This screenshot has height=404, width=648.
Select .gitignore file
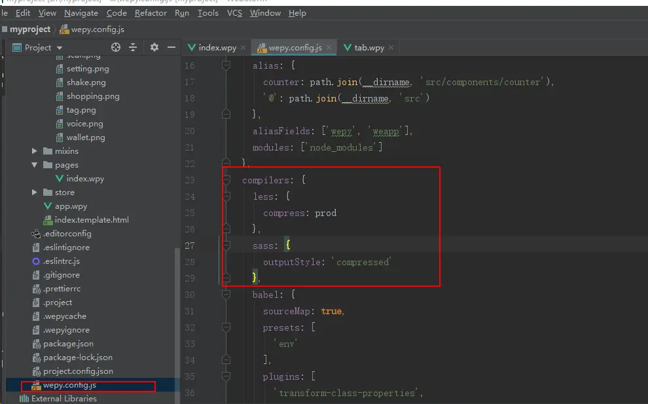(x=62, y=274)
